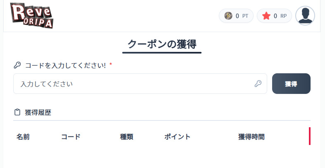Click the クーポンの獲得 page heading
Viewport: 325px width, 168px height.
click(162, 44)
